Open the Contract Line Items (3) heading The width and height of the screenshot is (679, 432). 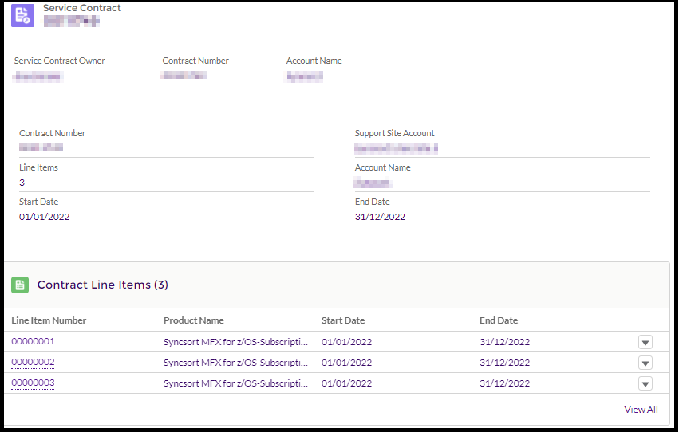pos(102,285)
